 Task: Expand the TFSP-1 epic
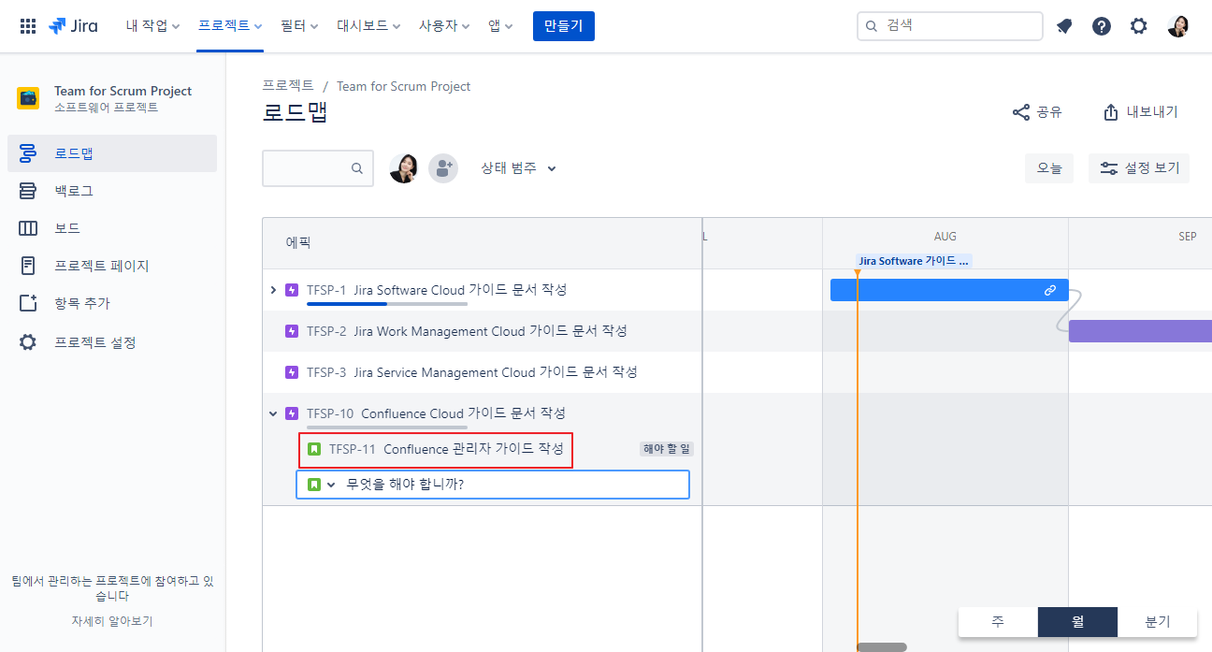coord(273,290)
